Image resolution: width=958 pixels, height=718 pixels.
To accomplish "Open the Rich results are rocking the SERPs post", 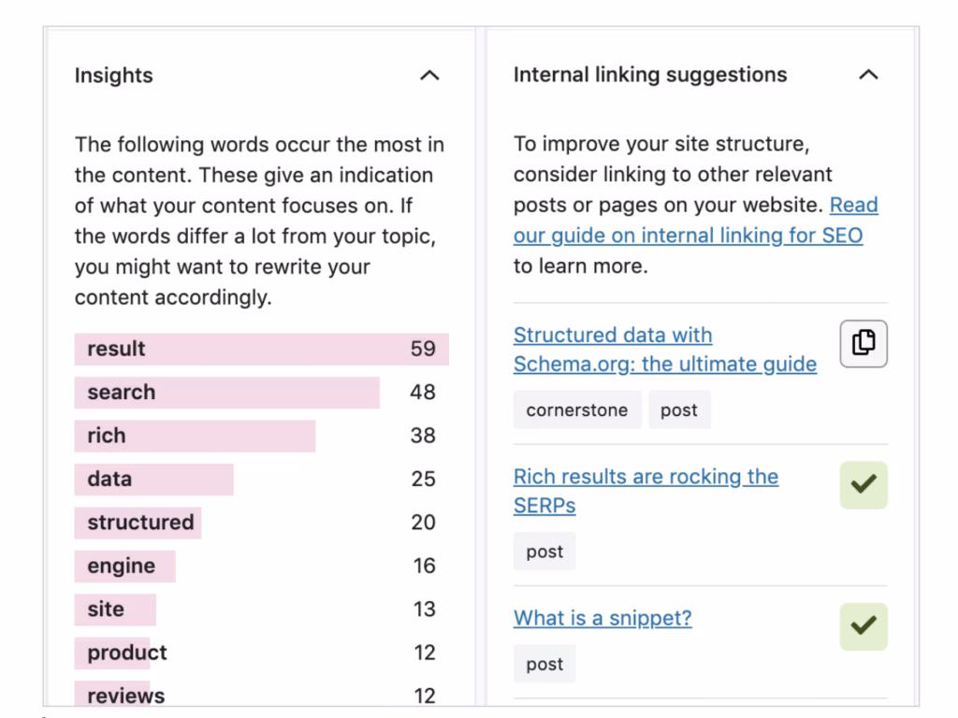I will (x=646, y=491).
